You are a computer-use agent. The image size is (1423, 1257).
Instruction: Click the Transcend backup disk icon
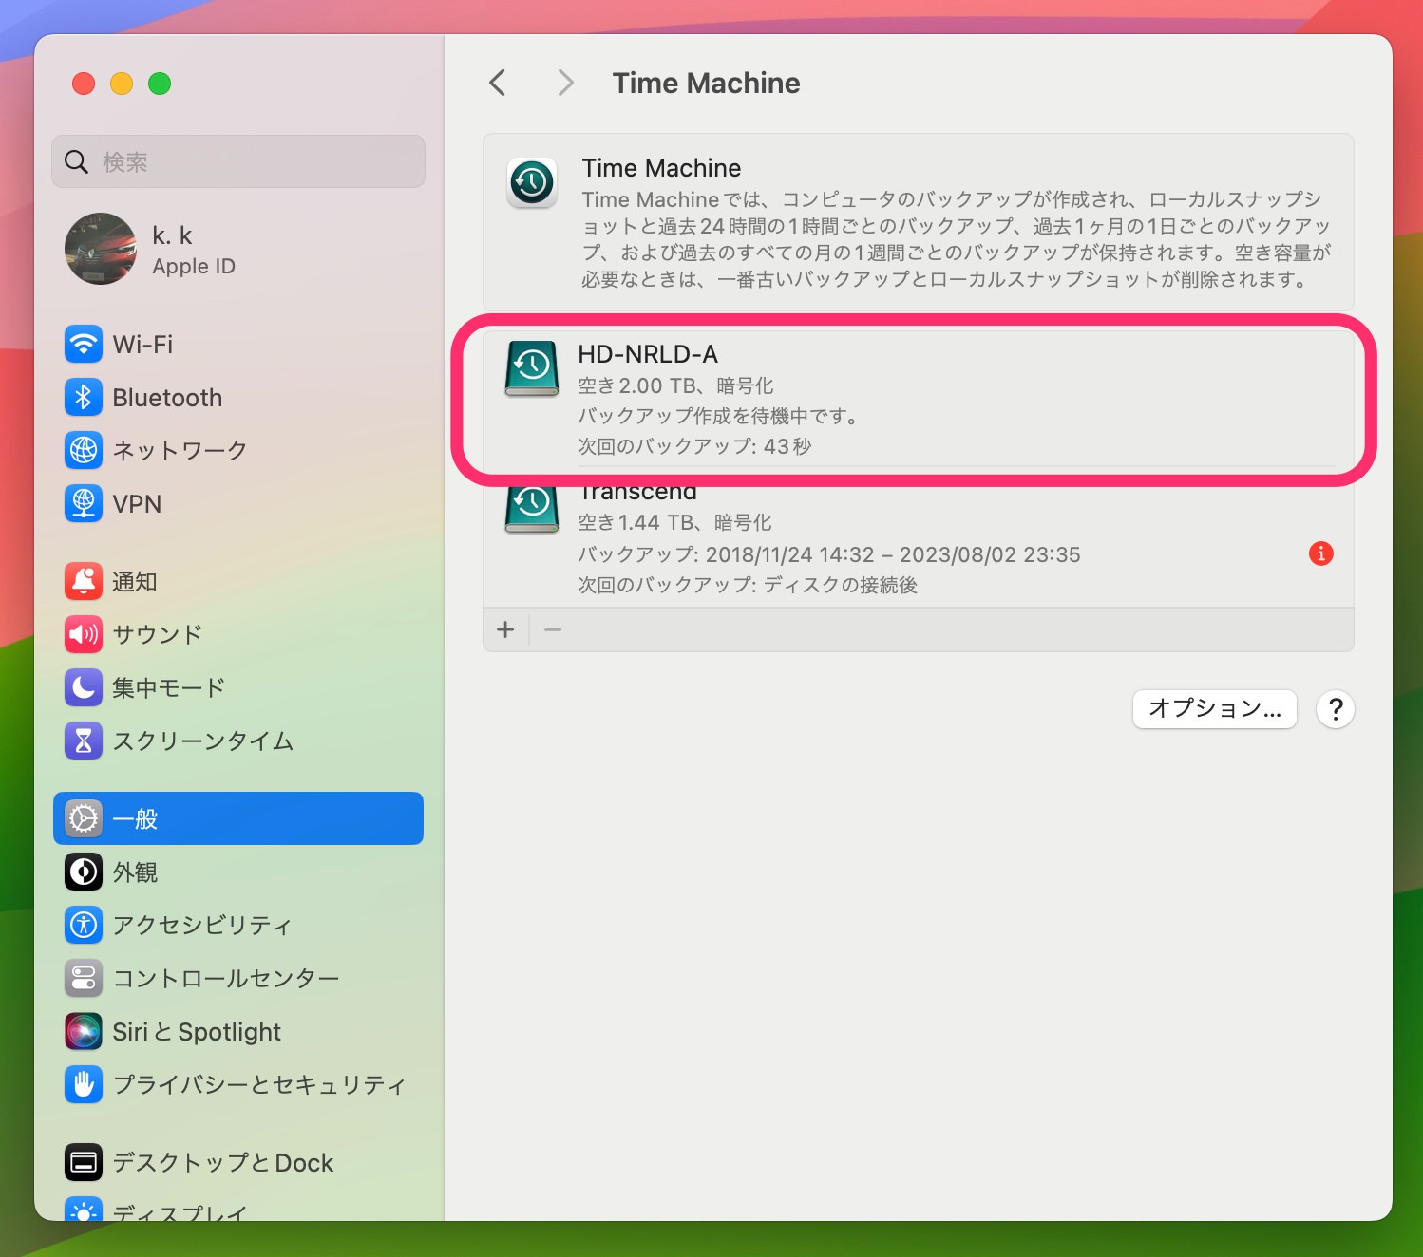click(532, 510)
